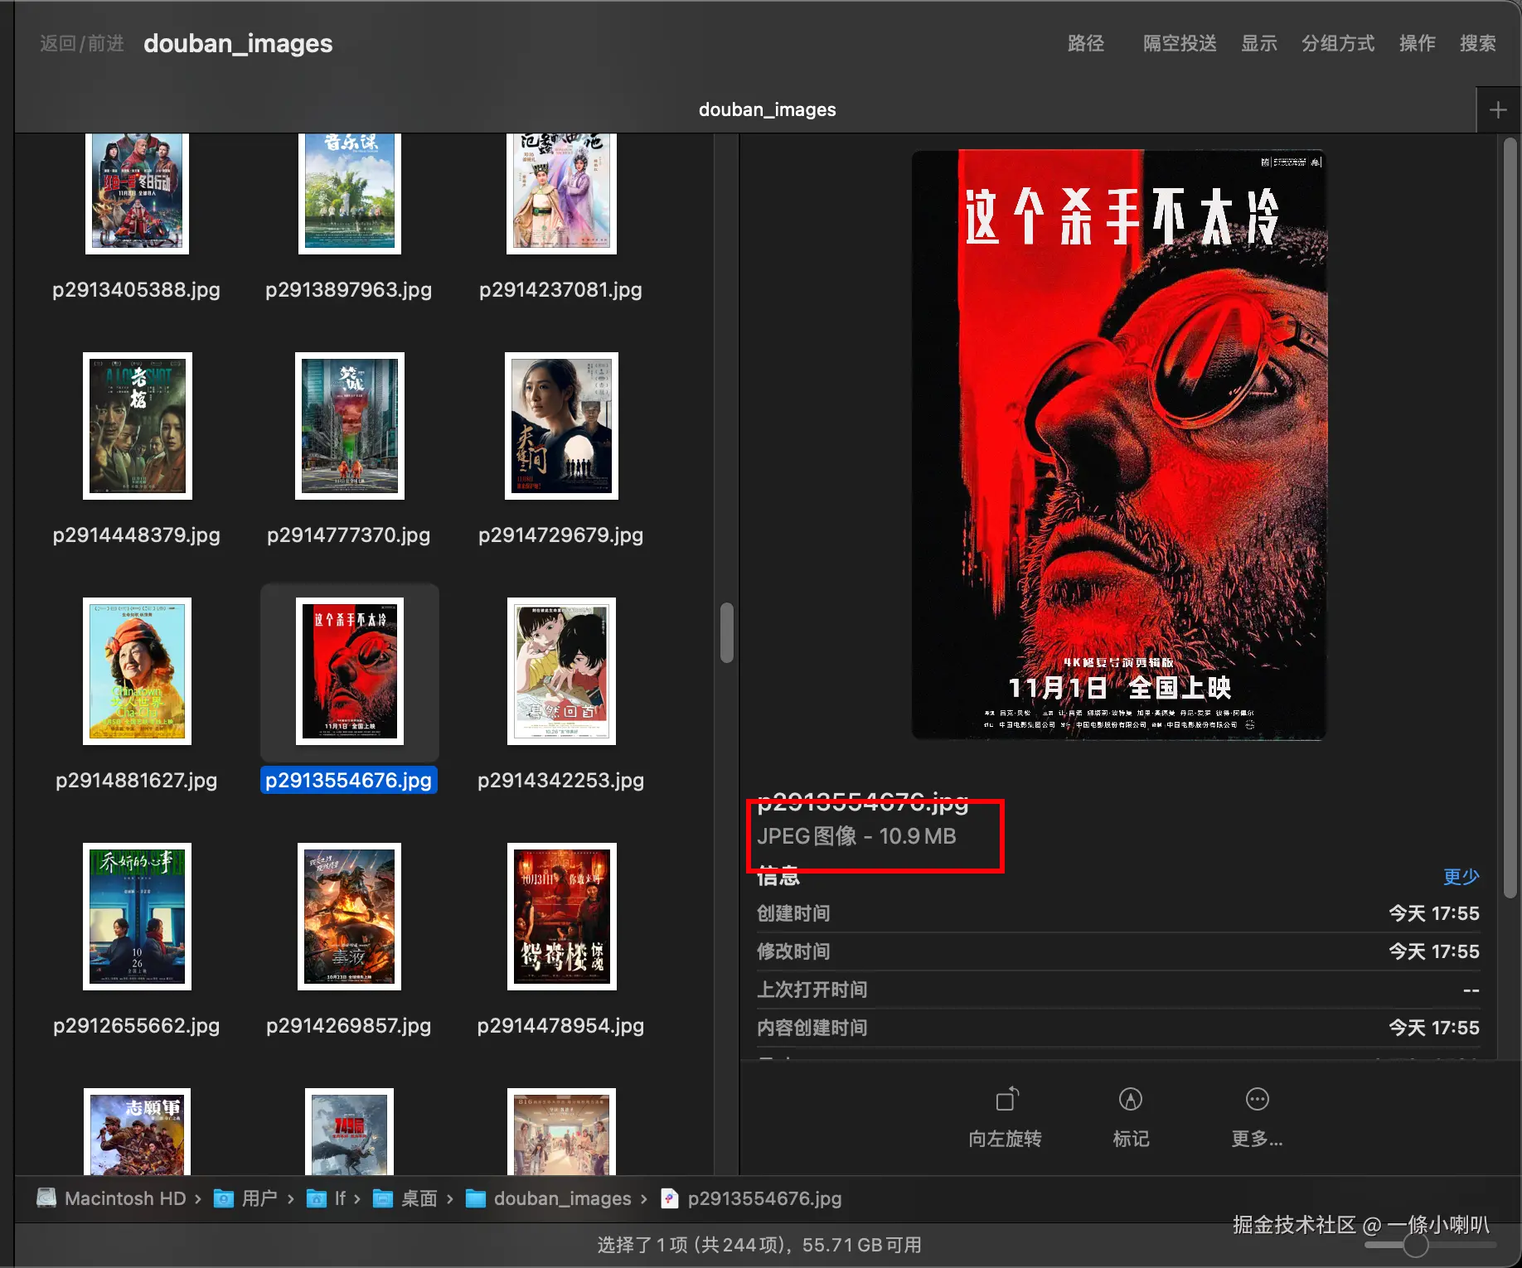Screen dimensions: 1522x1268
Task: Click the file grid scrollbar
Action: tap(727, 633)
